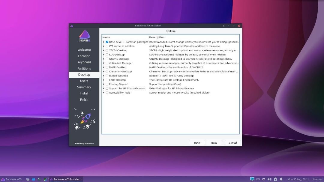Click the display tray icon
The width and height of the screenshot is (324, 182).
tap(264, 179)
